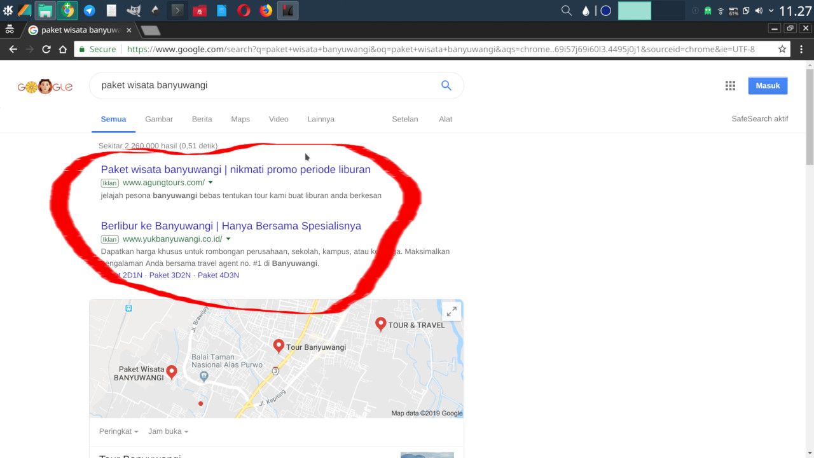The height and width of the screenshot is (458, 814).
Task: Click the TOUR & TRAVEL map pin
Action: coord(380,324)
